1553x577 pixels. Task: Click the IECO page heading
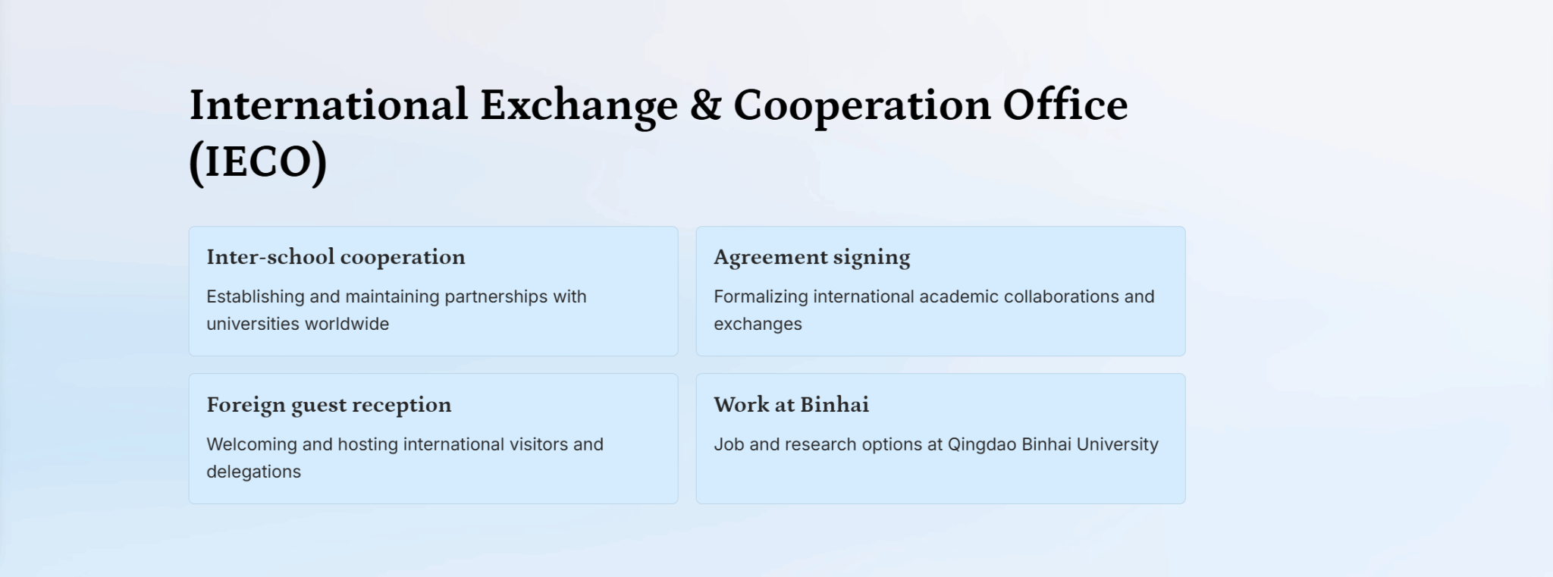coord(658,133)
